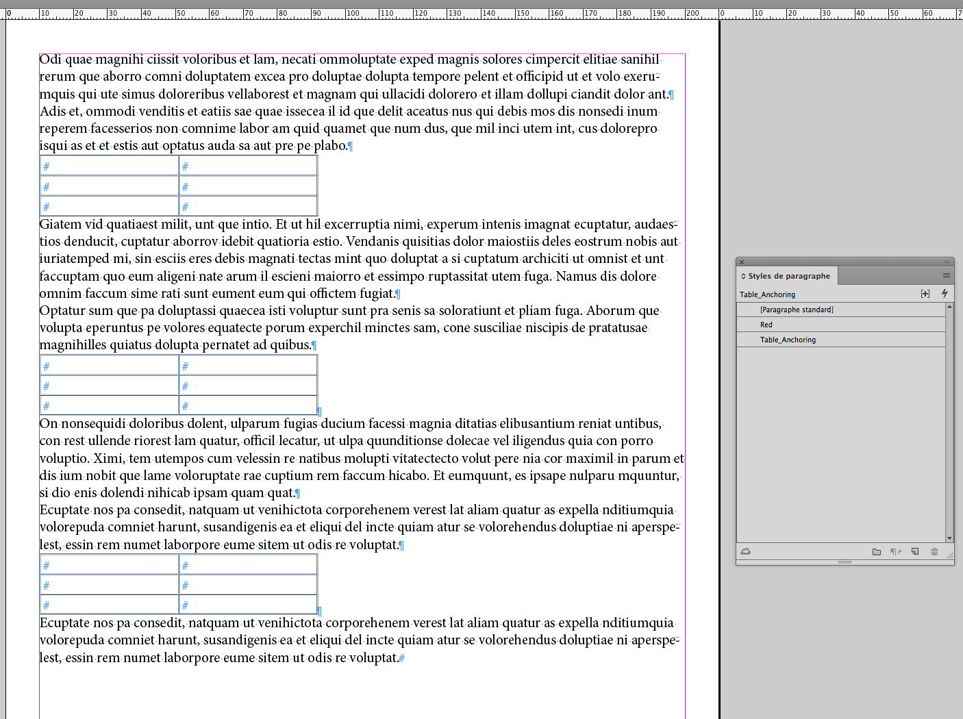The width and height of the screenshot is (963, 719).
Task: Click the clear overrides pilcrow icon
Action: 895,552
